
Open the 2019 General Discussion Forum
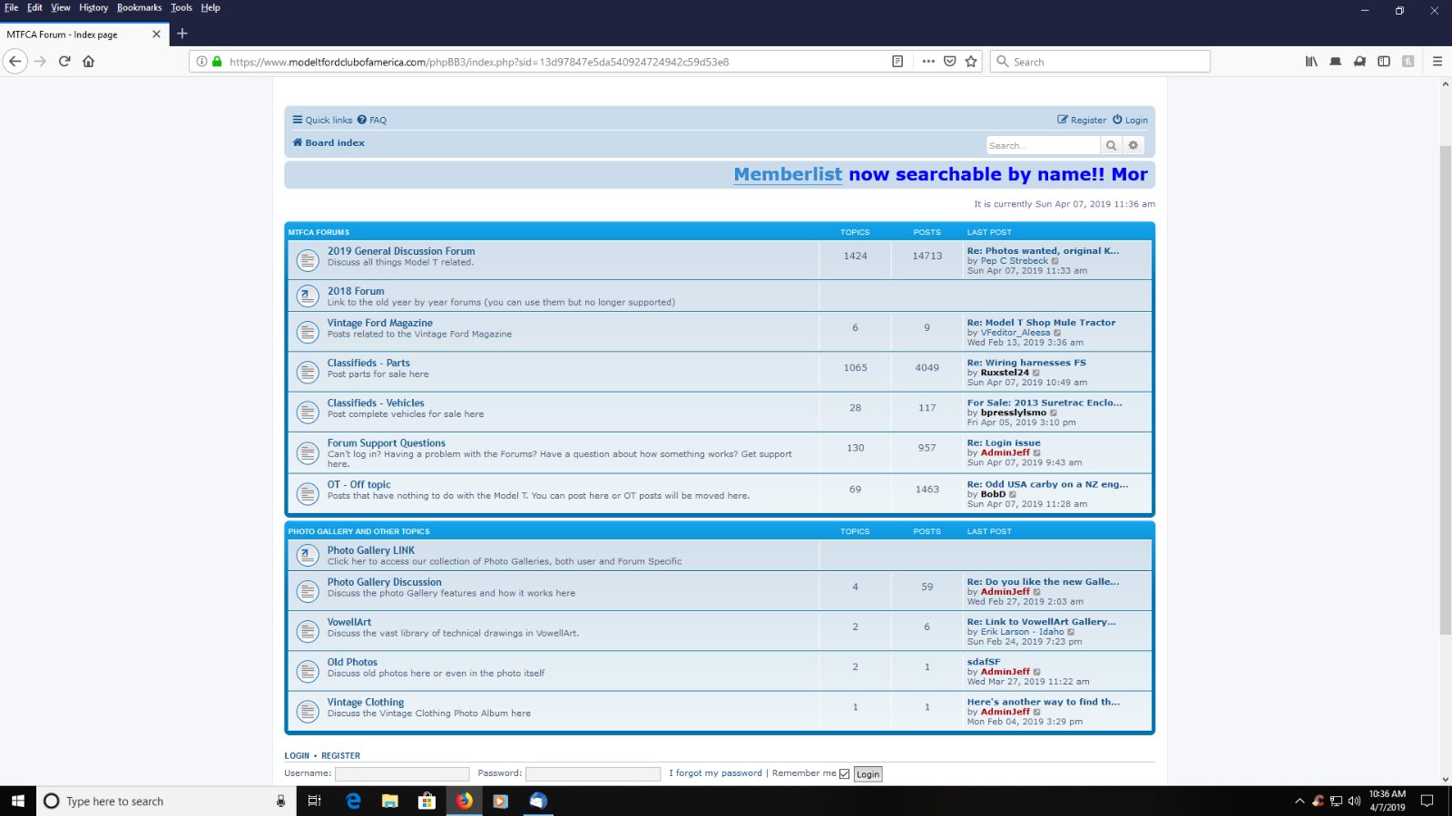[x=401, y=251]
